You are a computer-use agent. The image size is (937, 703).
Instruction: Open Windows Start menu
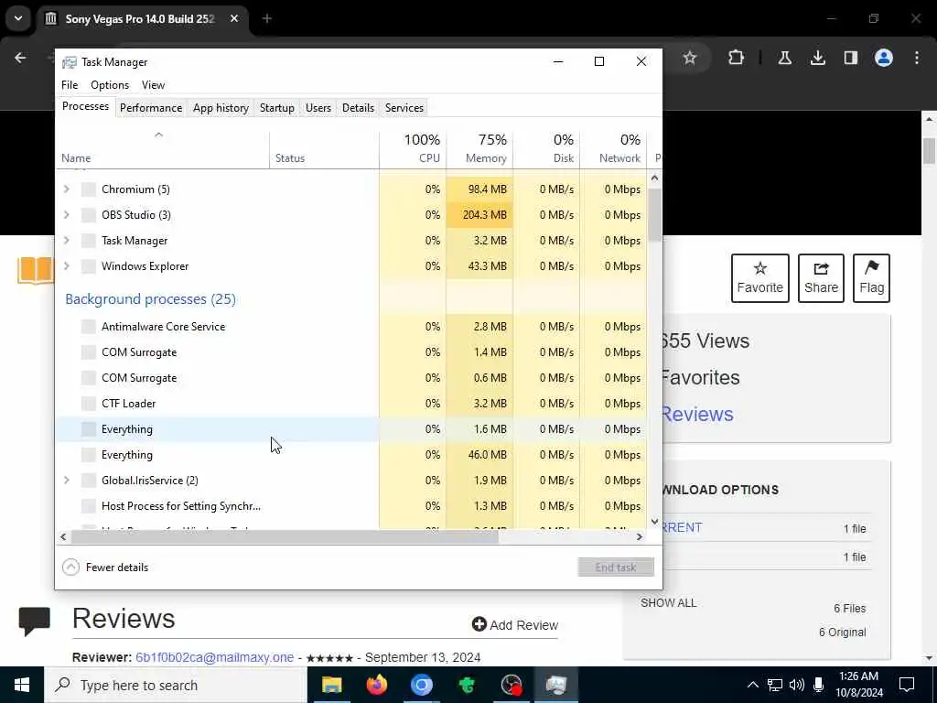[22, 685]
